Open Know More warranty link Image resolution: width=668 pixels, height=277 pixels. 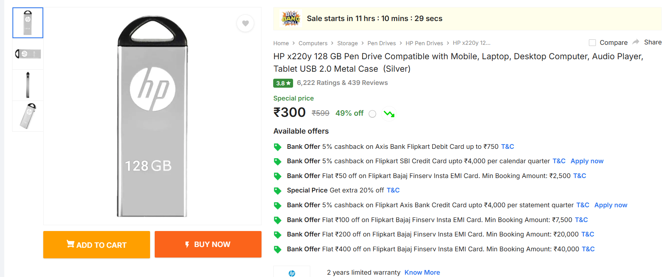[x=422, y=272]
